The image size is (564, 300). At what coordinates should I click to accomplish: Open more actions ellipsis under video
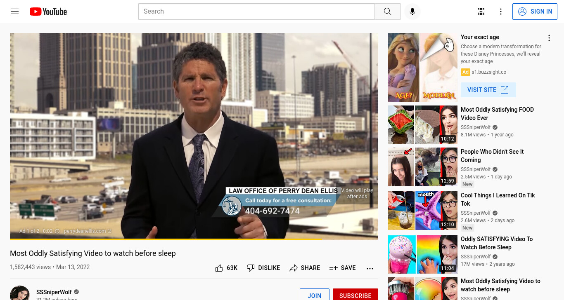370,268
